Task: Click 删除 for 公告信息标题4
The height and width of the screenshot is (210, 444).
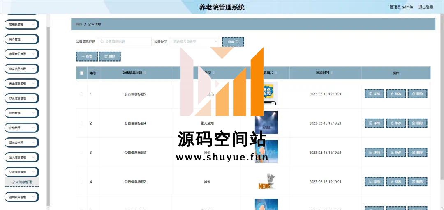Action: [x=417, y=123]
